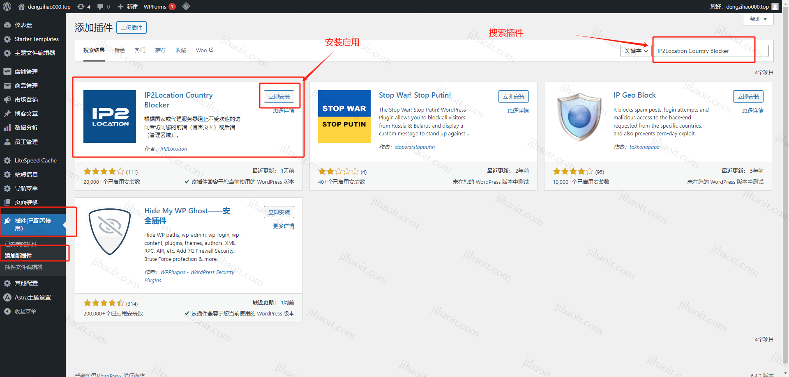Open 更多详情 for IP Geo Block
The height and width of the screenshot is (377, 789).
(753, 110)
